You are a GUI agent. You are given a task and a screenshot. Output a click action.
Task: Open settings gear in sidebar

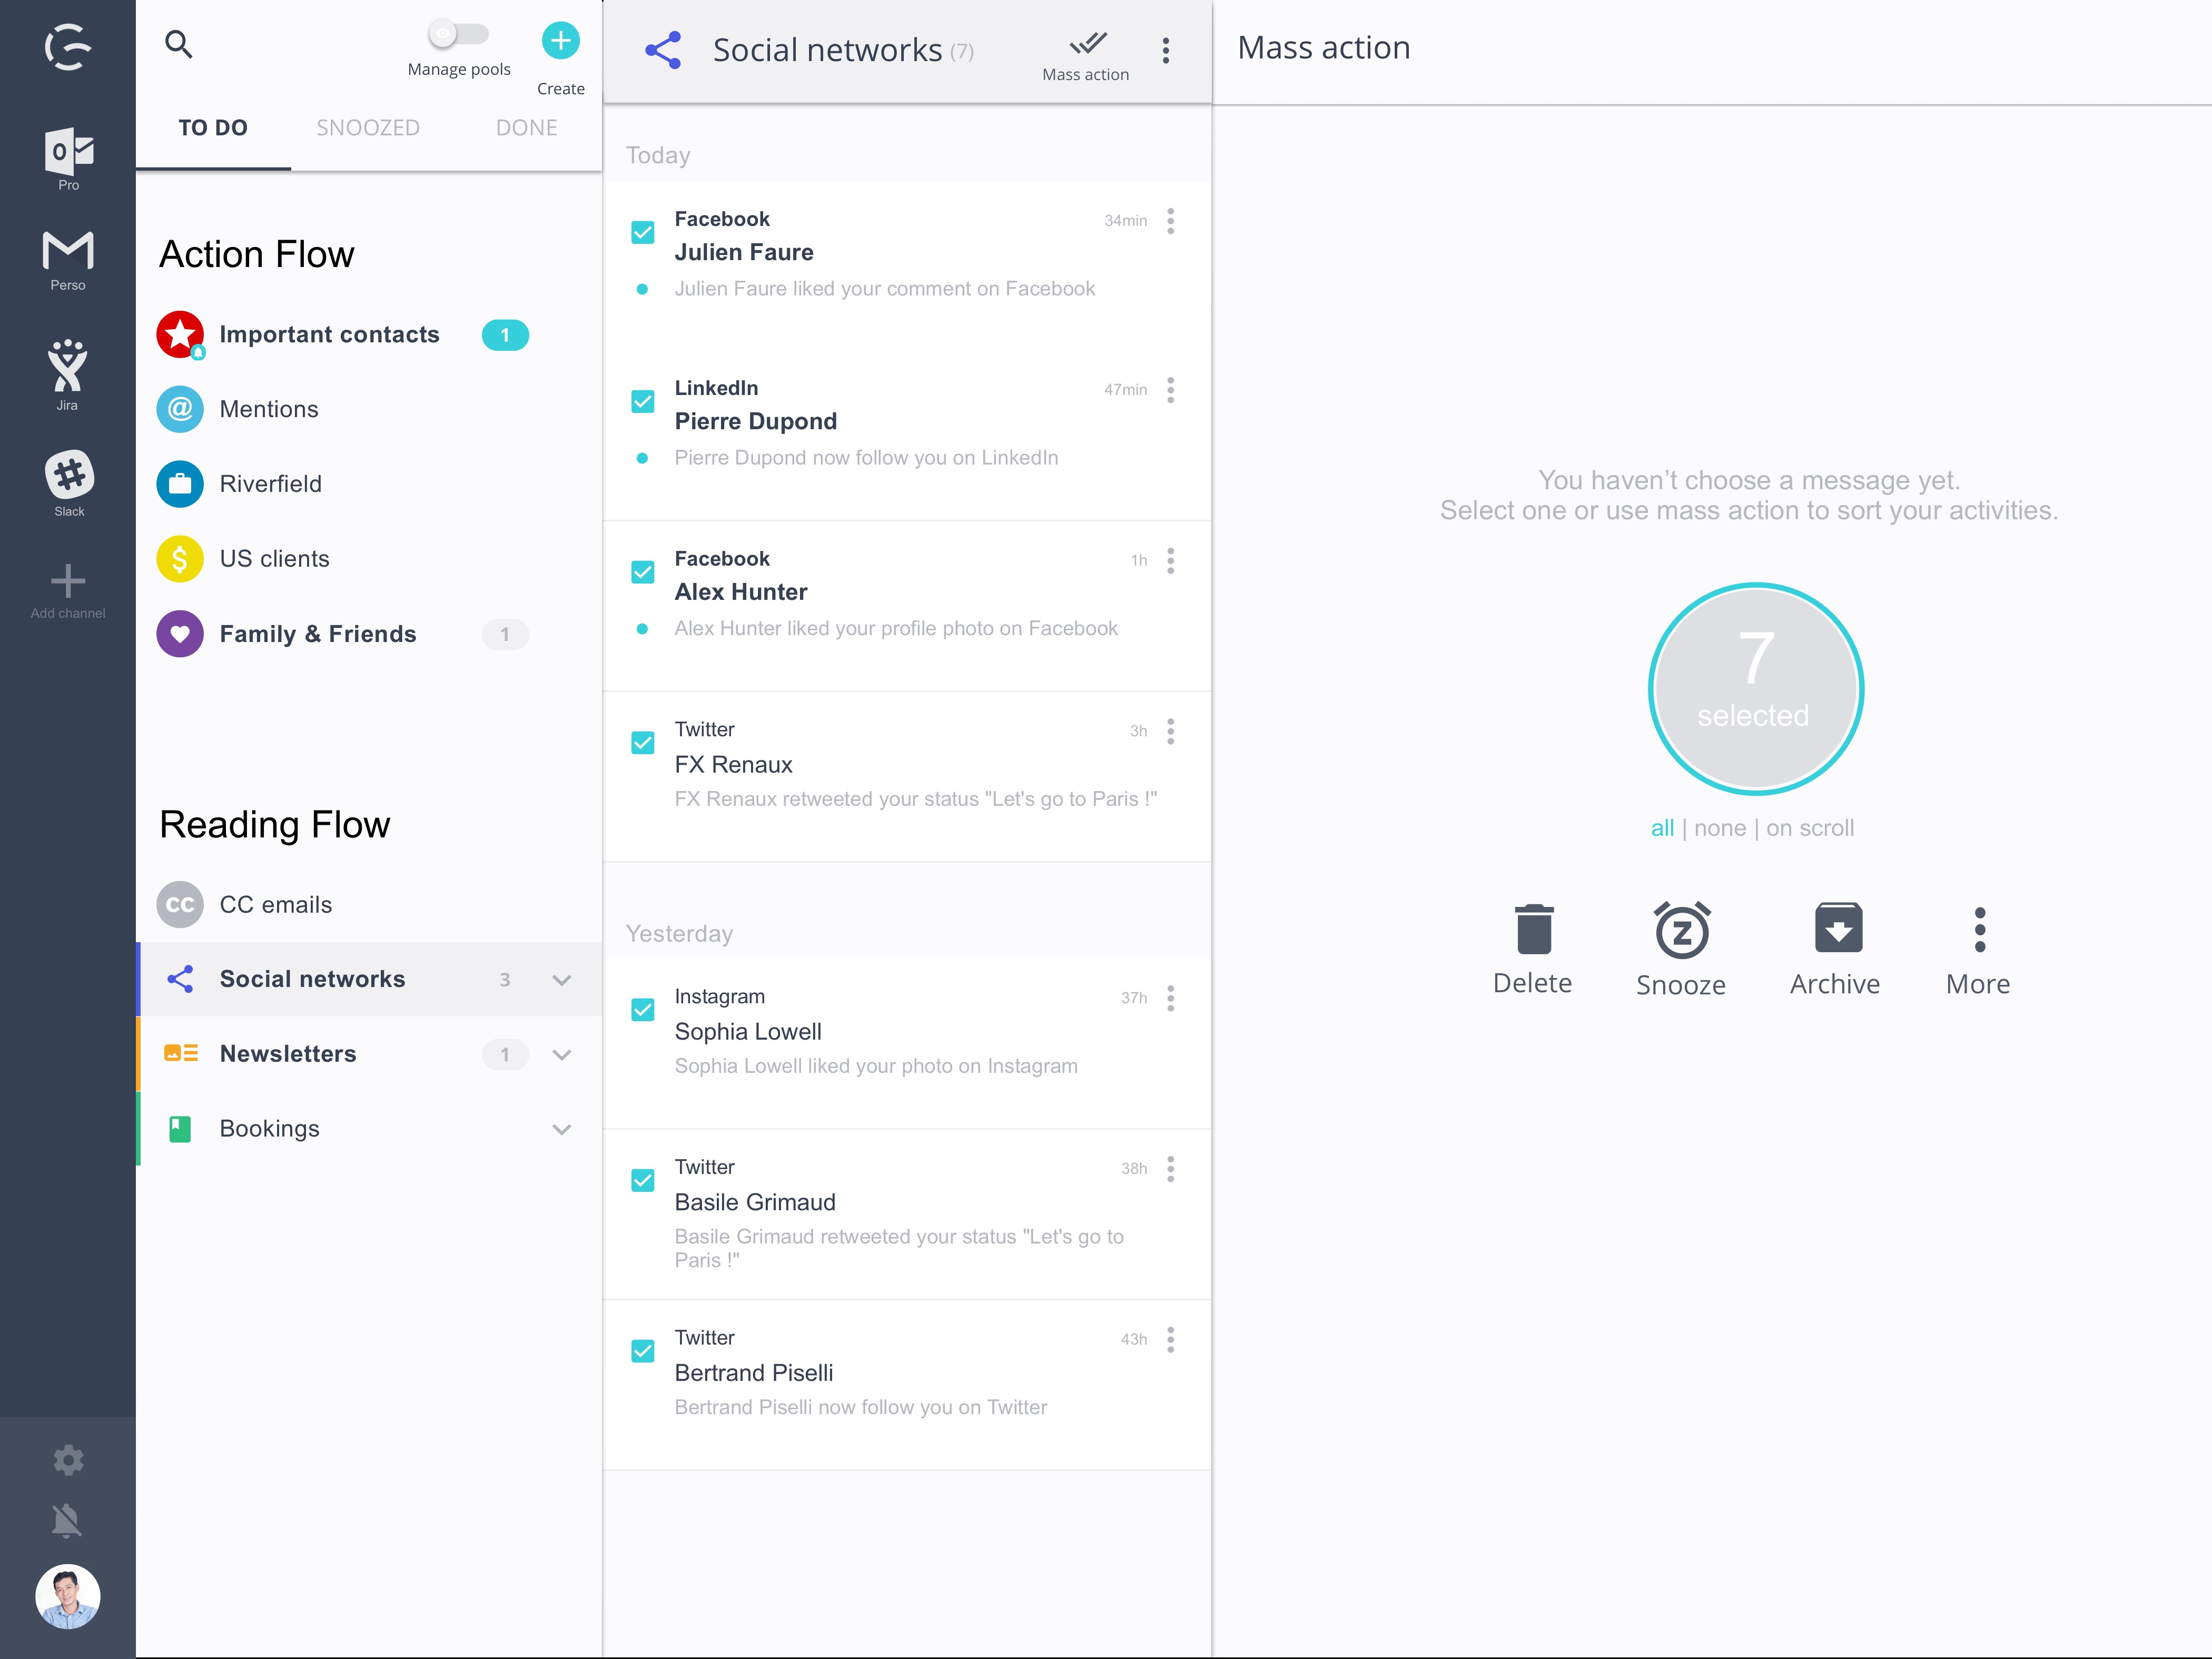pos(67,1460)
